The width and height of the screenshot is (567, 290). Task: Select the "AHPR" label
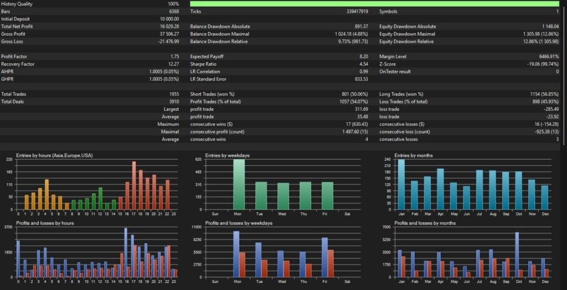[7, 72]
